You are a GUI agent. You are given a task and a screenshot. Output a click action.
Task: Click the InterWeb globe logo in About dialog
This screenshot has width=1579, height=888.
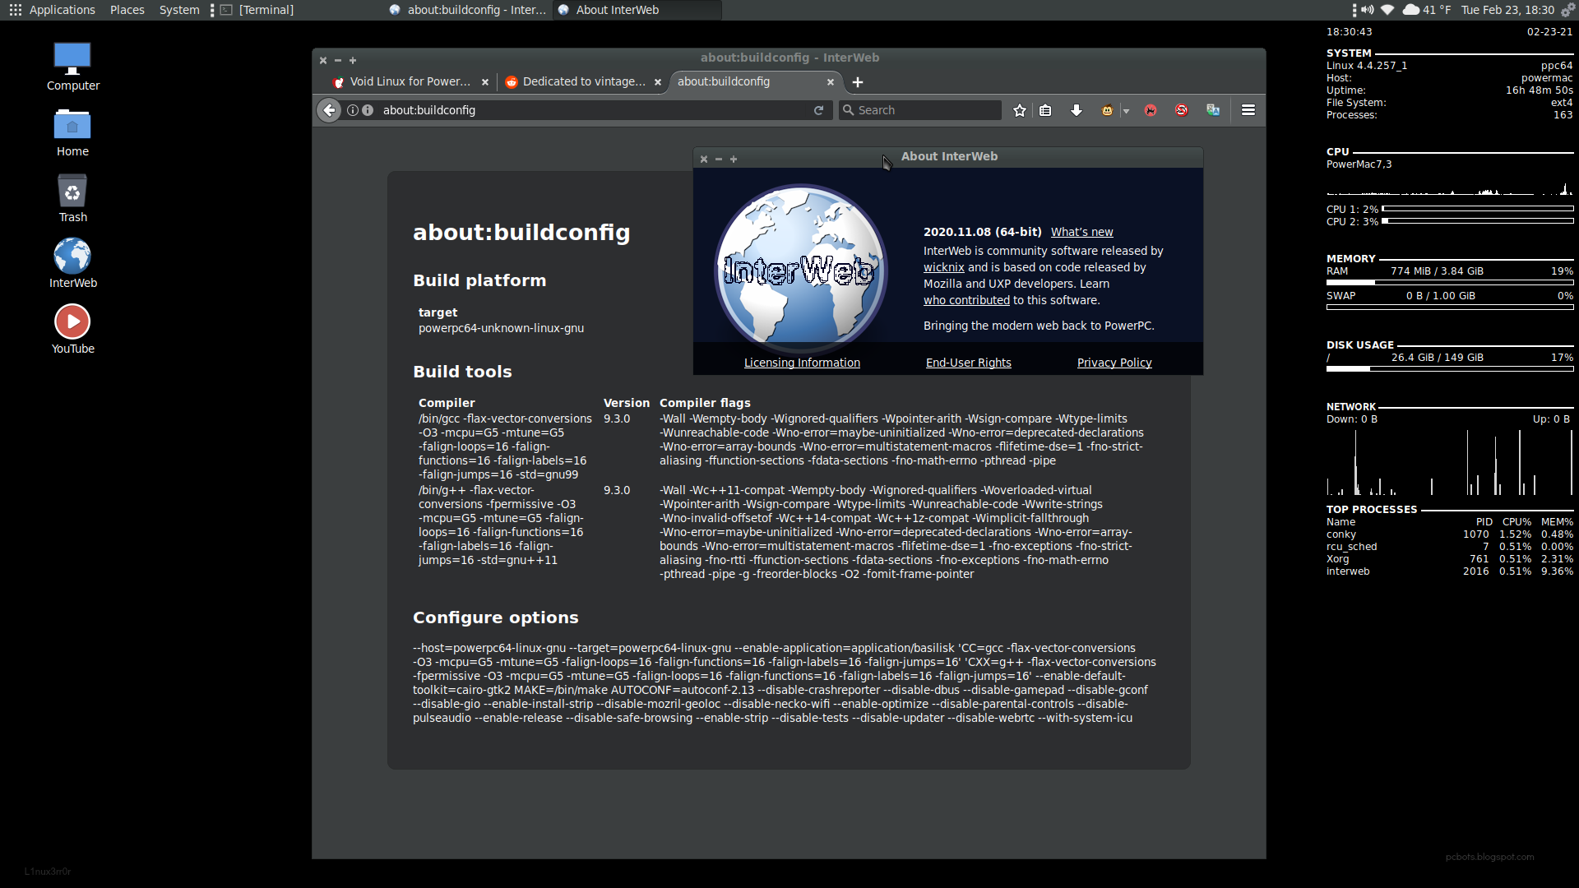click(x=800, y=270)
